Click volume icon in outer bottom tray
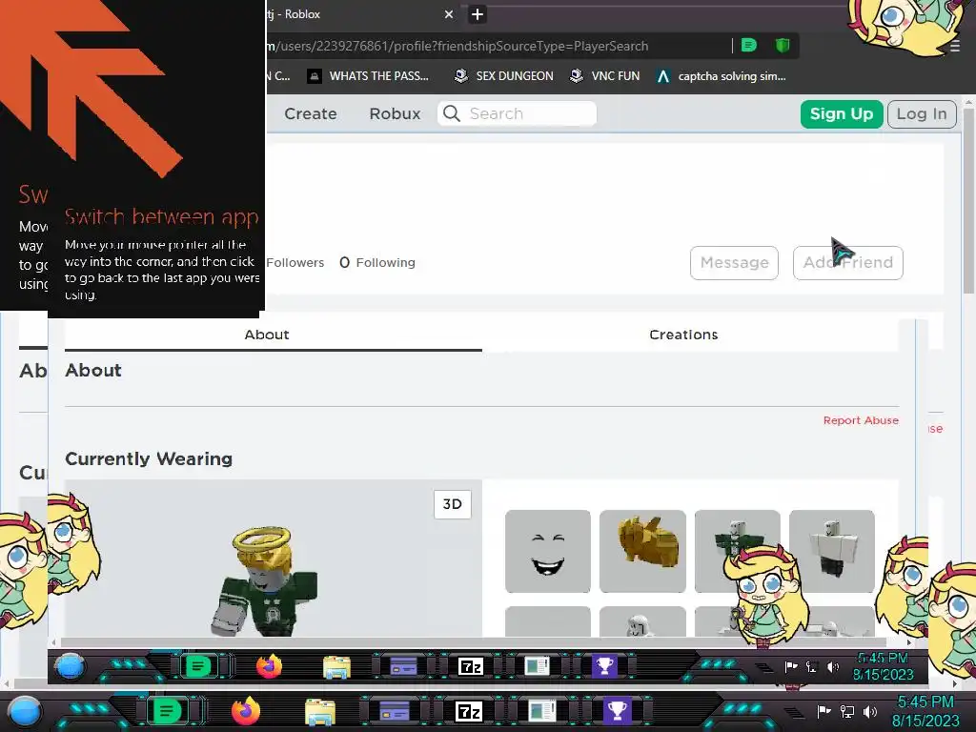The image size is (976, 732). (x=870, y=711)
